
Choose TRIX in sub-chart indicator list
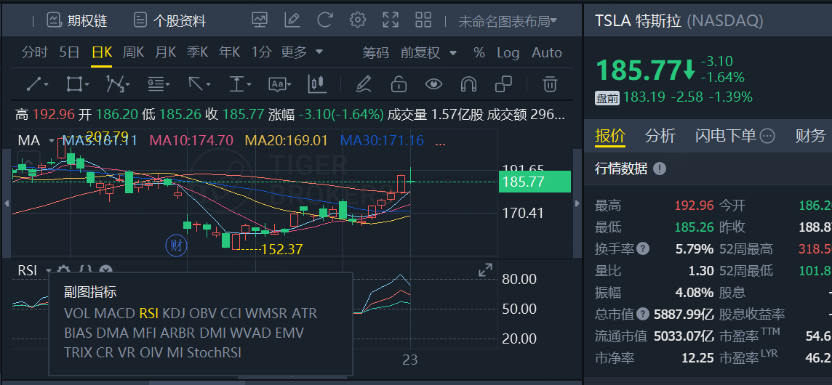(79, 352)
